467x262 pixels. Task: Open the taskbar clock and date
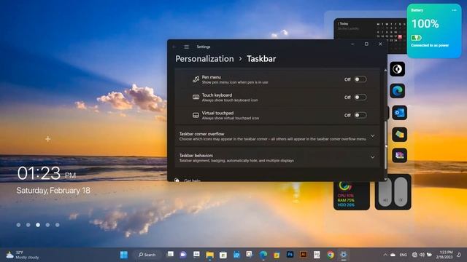pyautogui.click(x=444, y=255)
